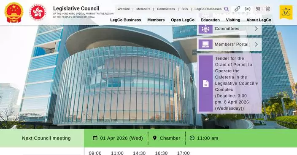
Task: Select the Committees search scope tab
Action: coord(166,9)
